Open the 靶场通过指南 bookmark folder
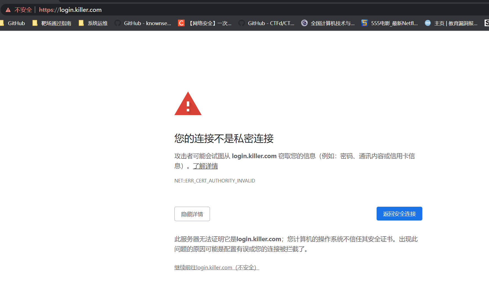The height and width of the screenshot is (292, 489). click(52, 23)
